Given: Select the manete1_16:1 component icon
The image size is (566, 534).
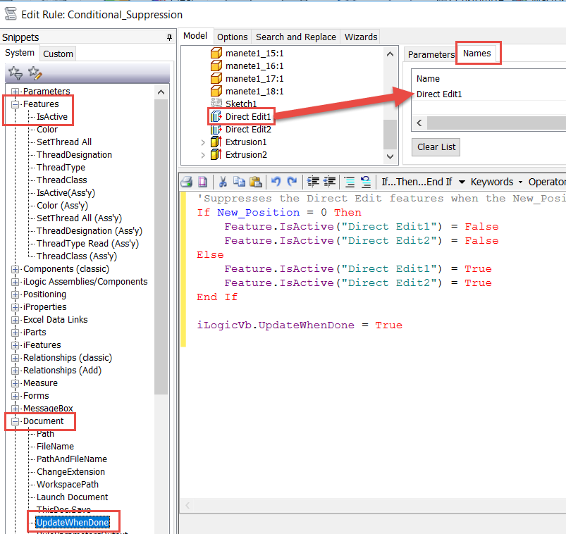Looking at the screenshot, I should (x=216, y=66).
